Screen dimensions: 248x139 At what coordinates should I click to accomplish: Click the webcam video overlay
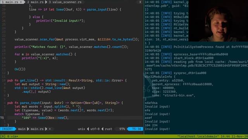click(x=218, y=21)
